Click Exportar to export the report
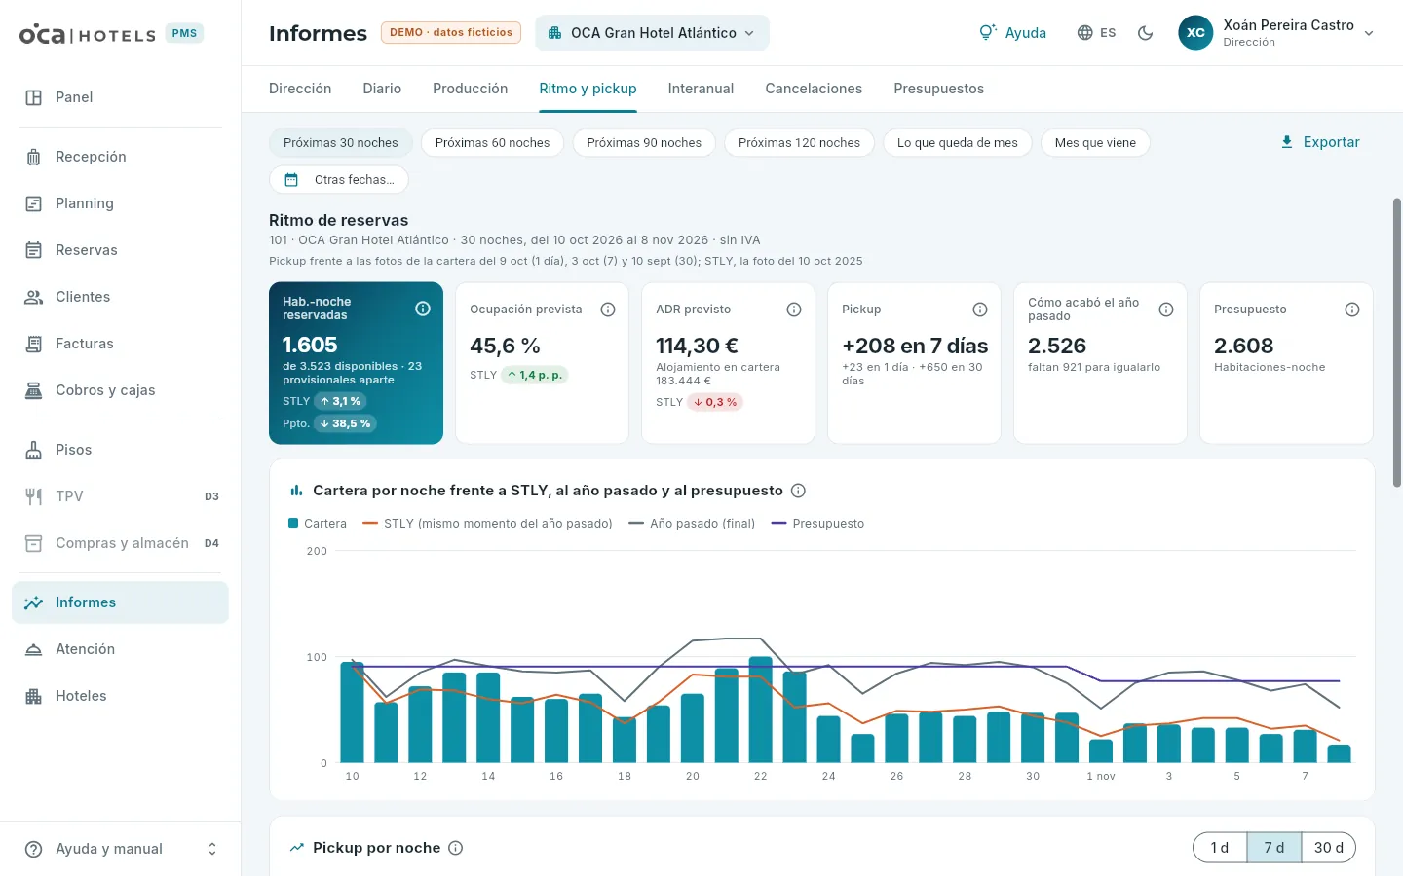Viewport: 1403px width, 876px height. point(1320,142)
